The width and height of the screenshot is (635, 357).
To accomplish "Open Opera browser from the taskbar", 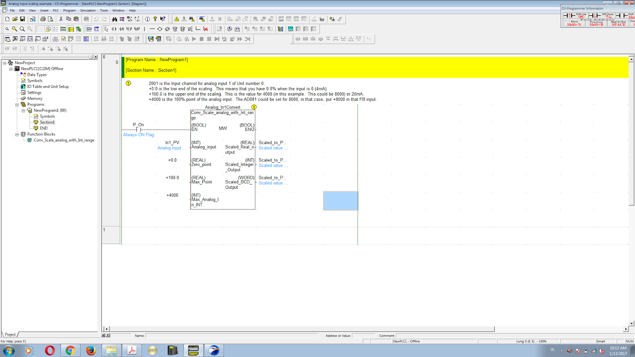I will tap(50, 351).
